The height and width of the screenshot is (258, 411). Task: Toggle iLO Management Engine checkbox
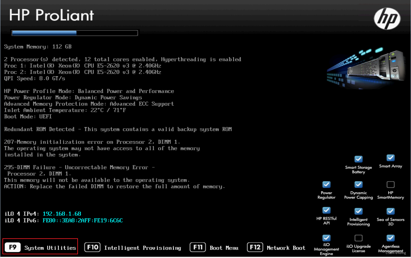(326, 238)
